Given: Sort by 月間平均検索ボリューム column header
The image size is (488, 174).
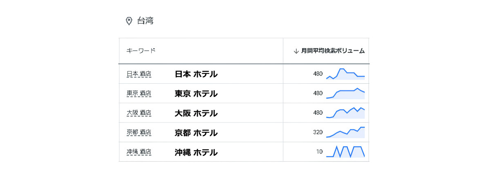Looking at the screenshot, I should click(333, 51).
